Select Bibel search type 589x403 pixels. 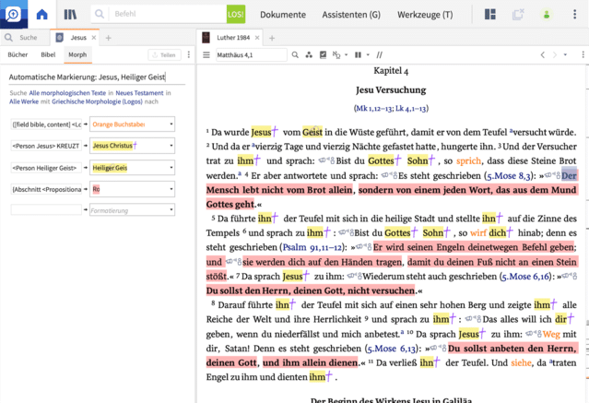[x=48, y=55]
